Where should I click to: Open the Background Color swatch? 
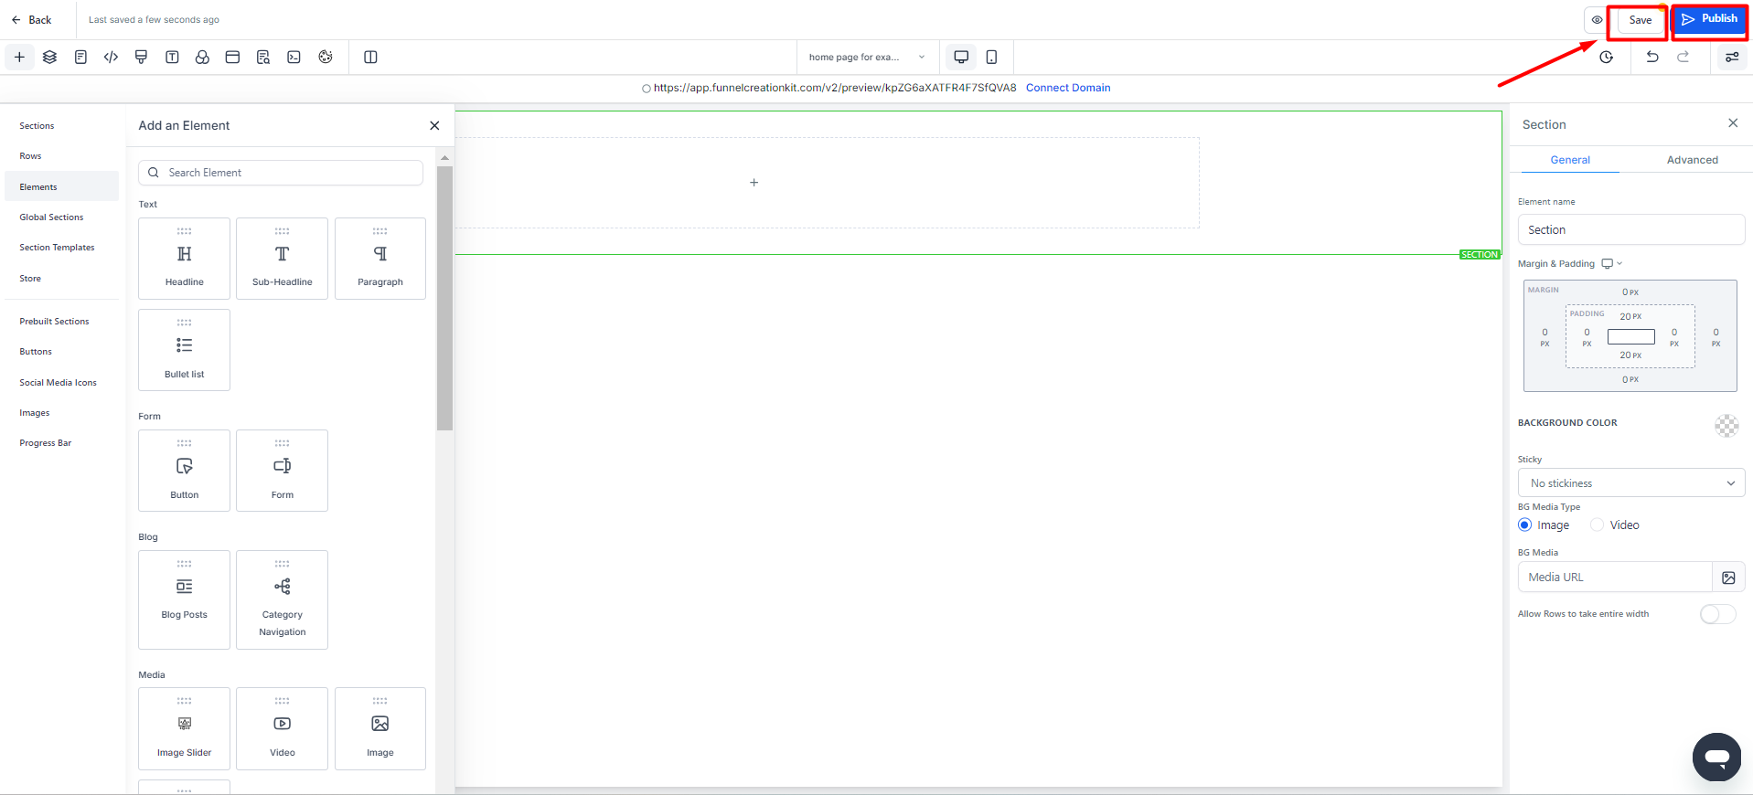(1726, 425)
